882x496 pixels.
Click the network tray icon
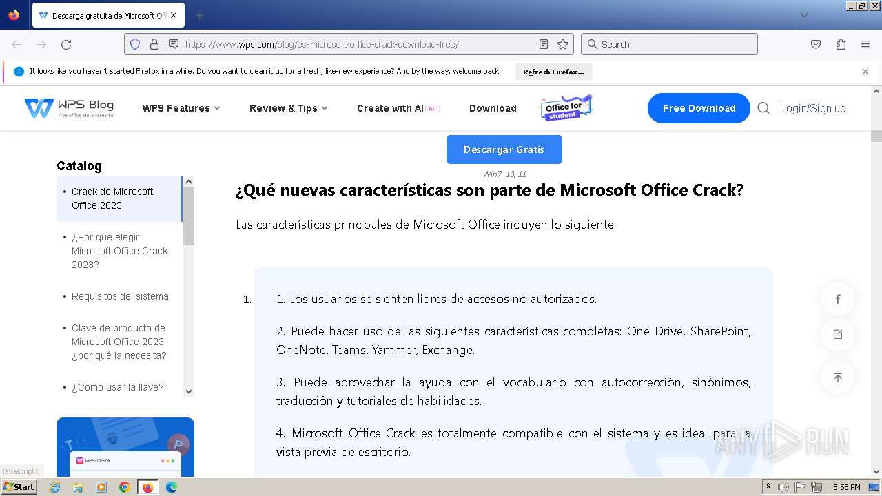pos(817,487)
